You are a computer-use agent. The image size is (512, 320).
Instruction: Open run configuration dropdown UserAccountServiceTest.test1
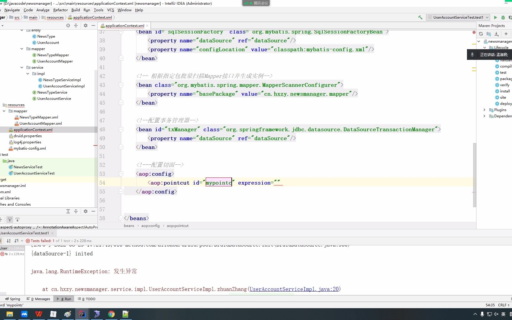458,17
